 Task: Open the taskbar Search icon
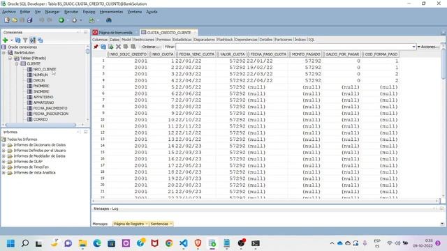25,243
